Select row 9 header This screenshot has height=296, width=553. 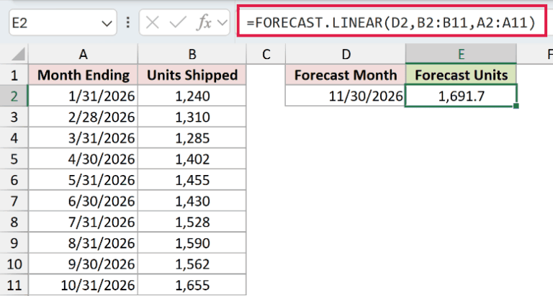[14, 243]
